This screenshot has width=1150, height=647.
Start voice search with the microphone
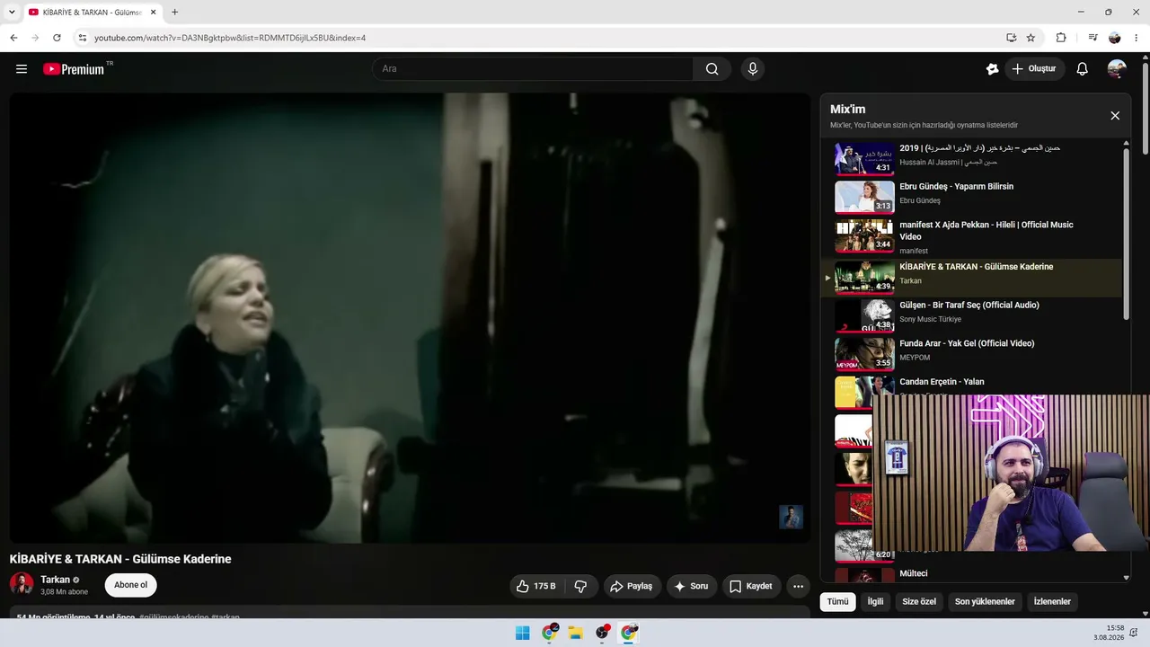coord(753,69)
